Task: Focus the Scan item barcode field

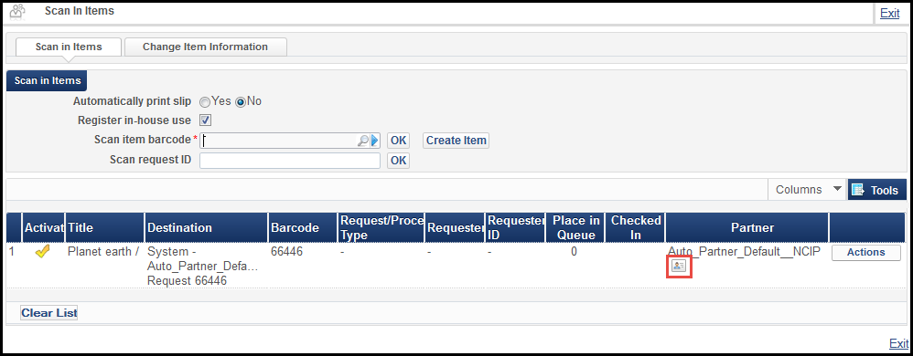Action: pyautogui.click(x=289, y=141)
